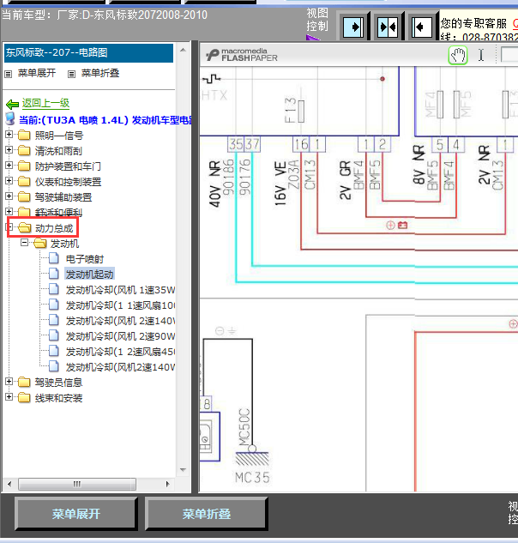Viewport: 518px width, 543px height.
Task: Click the horizontal scrollbar thumb
Action: (x=77, y=484)
